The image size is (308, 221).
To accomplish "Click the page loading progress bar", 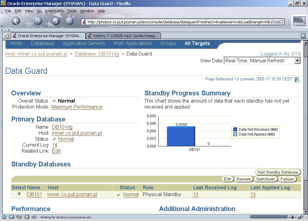I will coord(269,217).
